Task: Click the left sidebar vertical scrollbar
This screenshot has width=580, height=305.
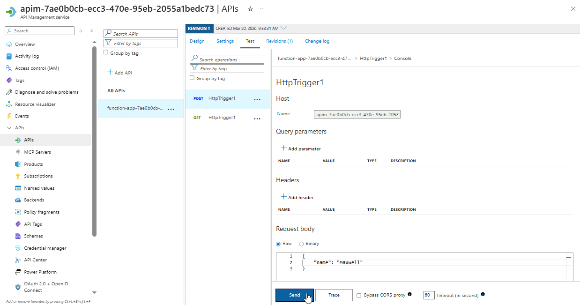Action: pyautogui.click(x=94, y=141)
